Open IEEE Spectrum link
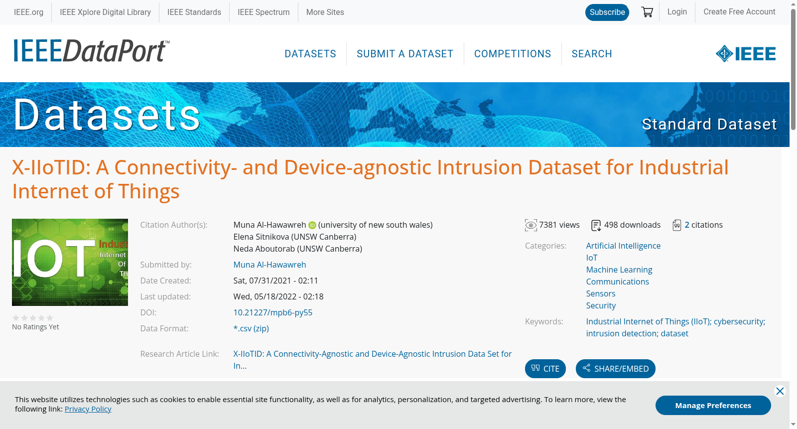The width and height of the screenshot is (797, 429). 264,12
